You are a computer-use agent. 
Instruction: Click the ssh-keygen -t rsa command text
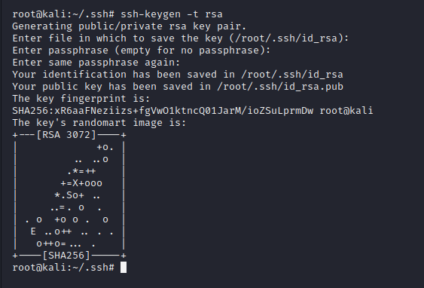(172, 14)
